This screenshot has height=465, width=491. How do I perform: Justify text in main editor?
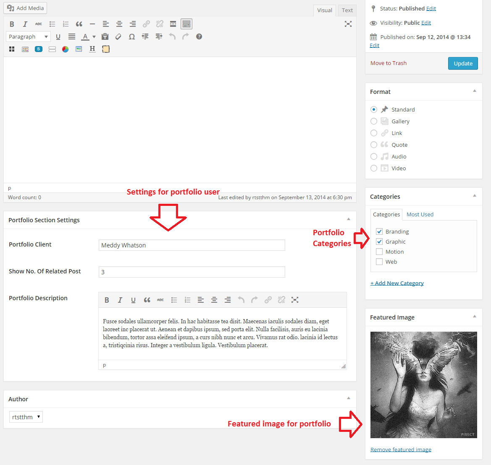72,37
